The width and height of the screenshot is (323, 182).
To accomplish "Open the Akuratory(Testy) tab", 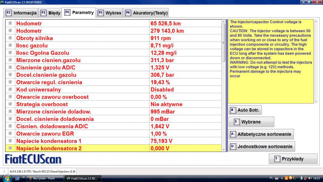I will (x=146, y=13).
